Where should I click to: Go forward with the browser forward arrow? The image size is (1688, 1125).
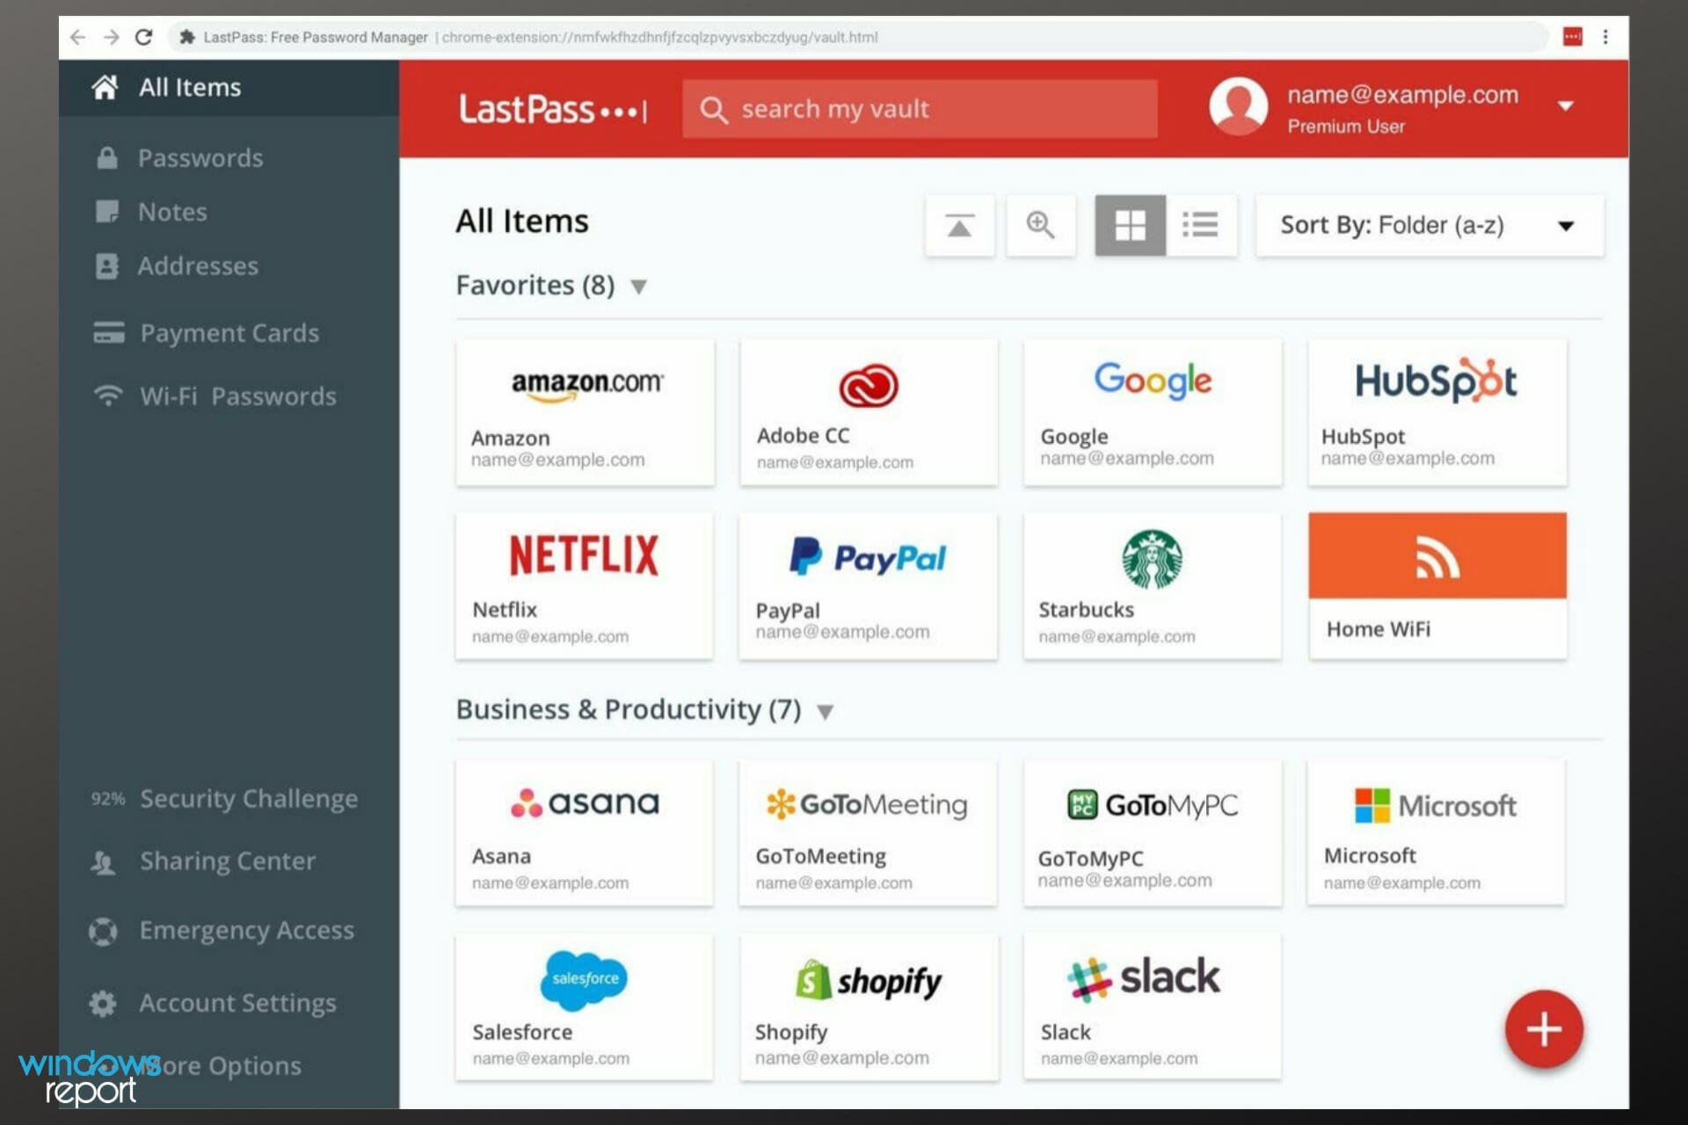(111, 37)
